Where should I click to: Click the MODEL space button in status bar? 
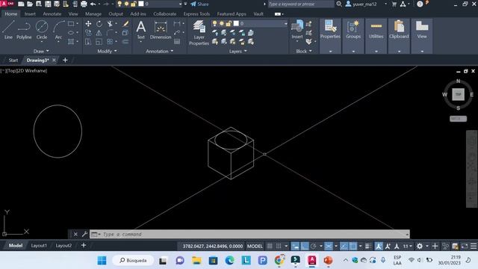tap(255, 246)
